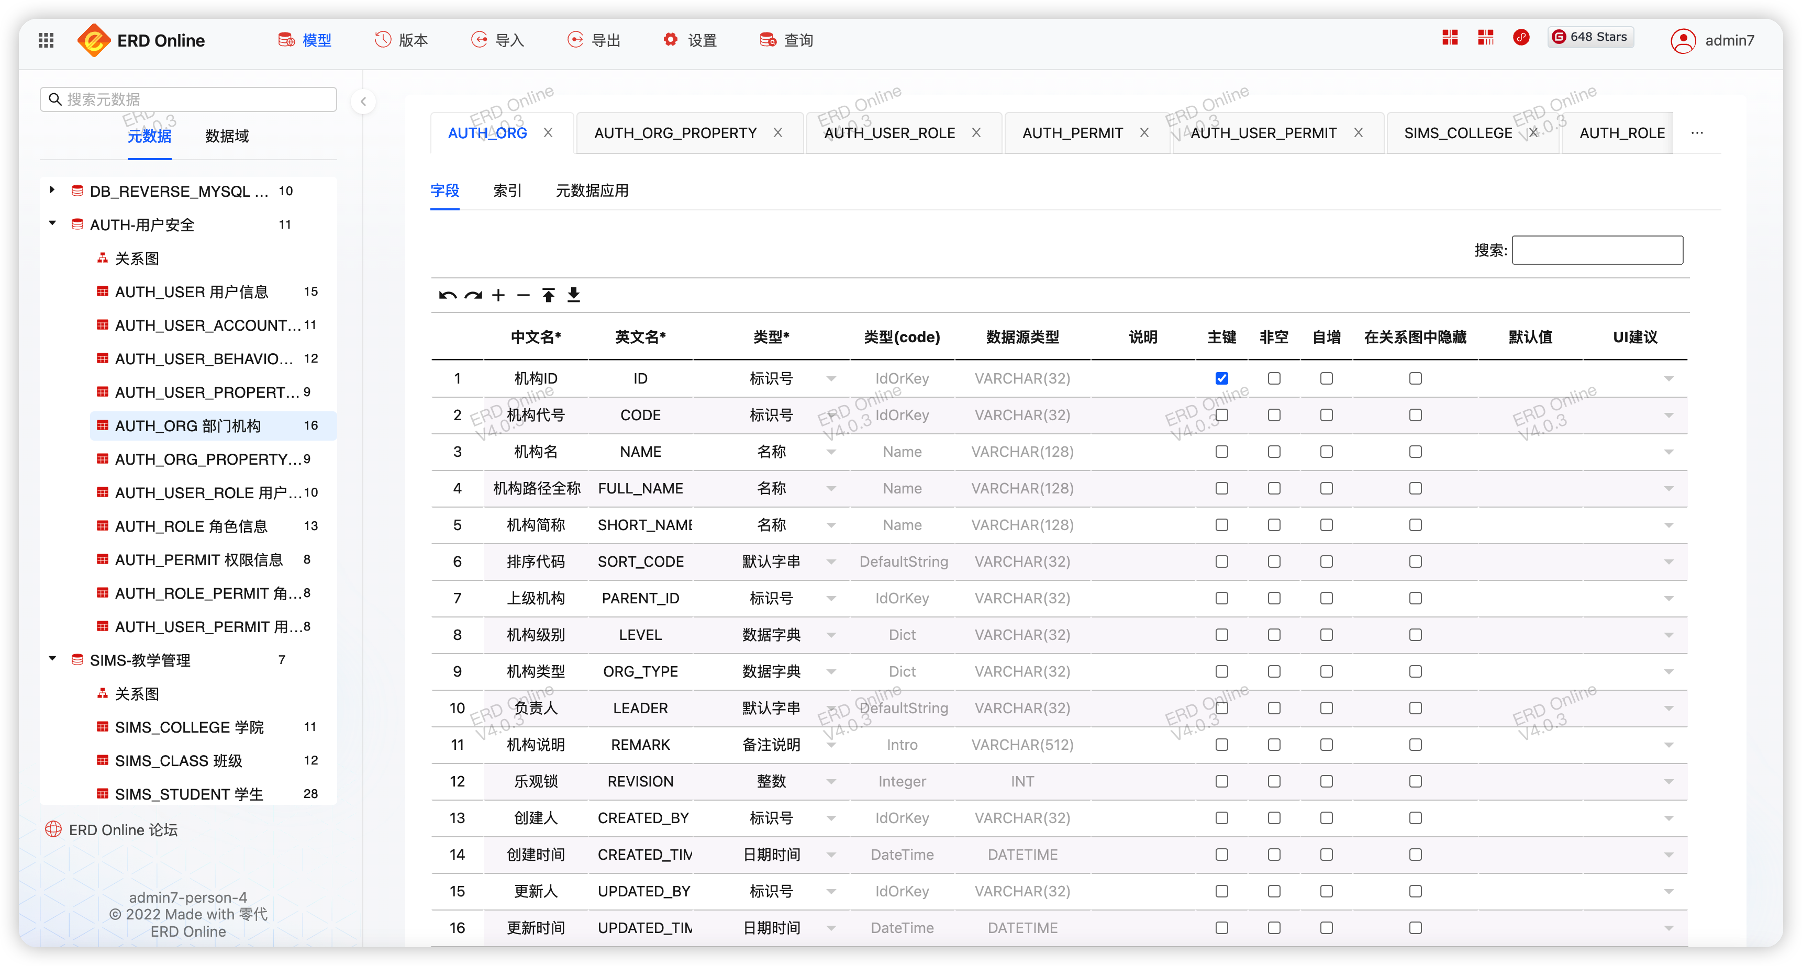This screenshot has height=966, width=1802.
Task: Select AUTH_ROLE 角色信息 in tree
Action: pos(191,526)
